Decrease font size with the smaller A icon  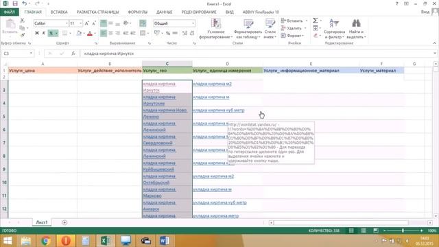[x=94, y=23]
